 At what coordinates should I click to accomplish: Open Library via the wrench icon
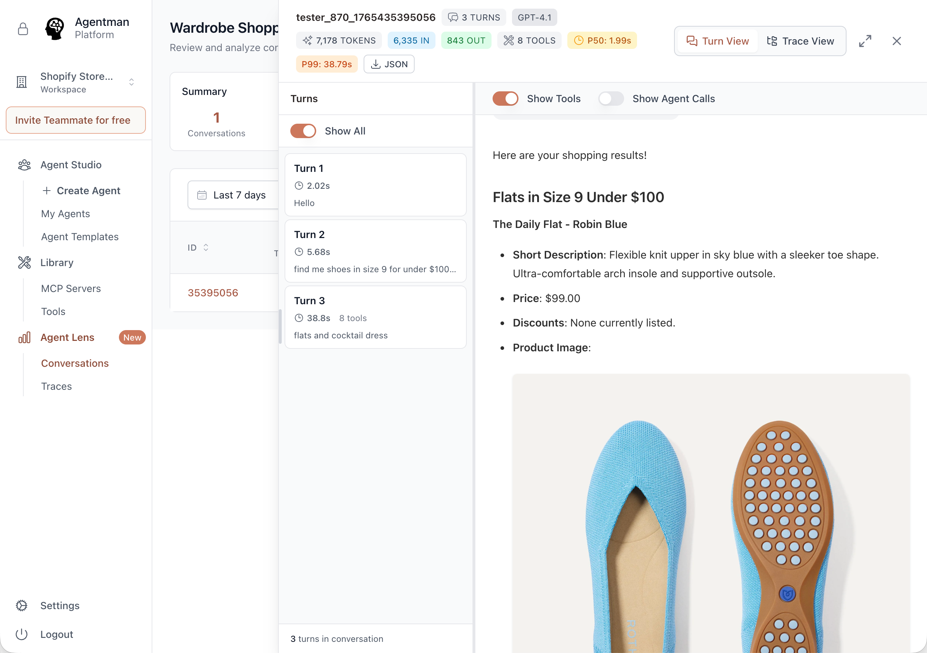[x=25, y=262]
